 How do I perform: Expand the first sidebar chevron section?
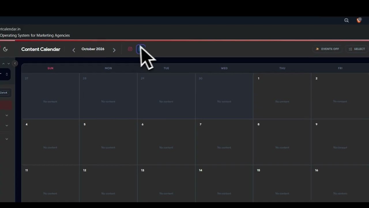pyautogui.click(x=7, y=115)
